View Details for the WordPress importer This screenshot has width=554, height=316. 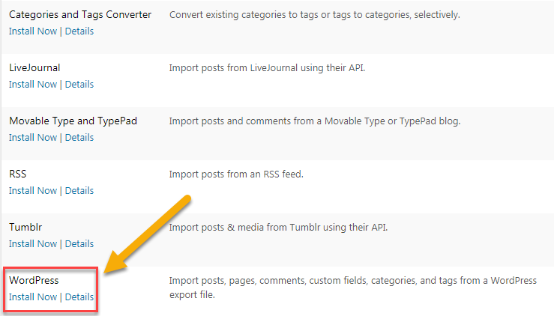coord(79,297)
